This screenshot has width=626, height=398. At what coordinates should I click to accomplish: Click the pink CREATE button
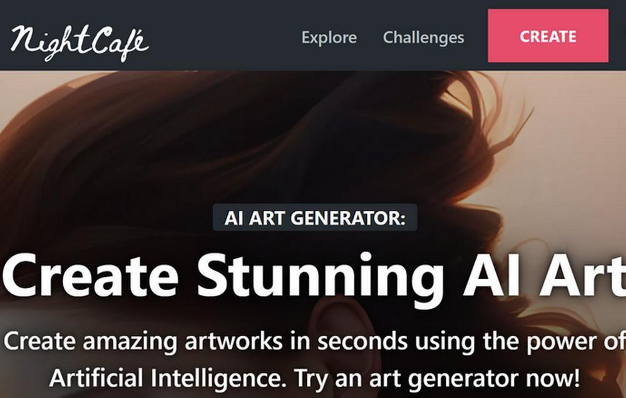[548, 36]
